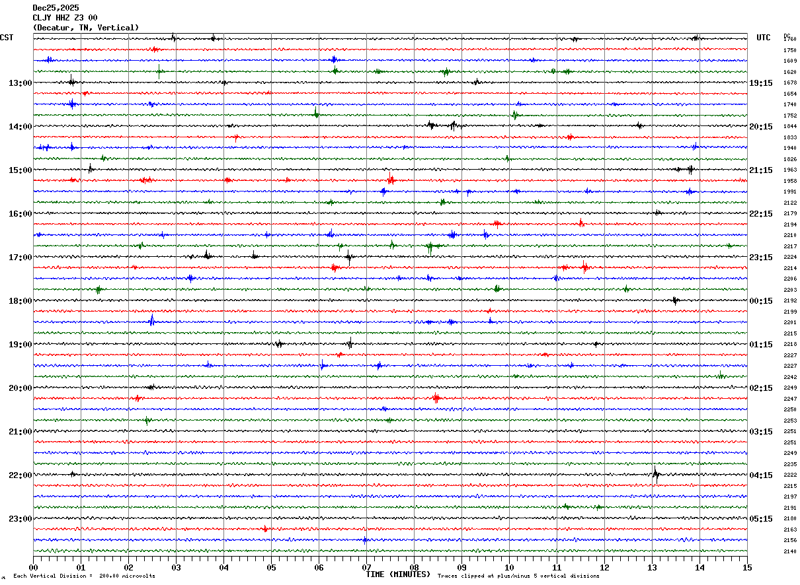The image size is (800, 585).
Task: Click the UTC timezone label
Action: [x=764, y=38]
